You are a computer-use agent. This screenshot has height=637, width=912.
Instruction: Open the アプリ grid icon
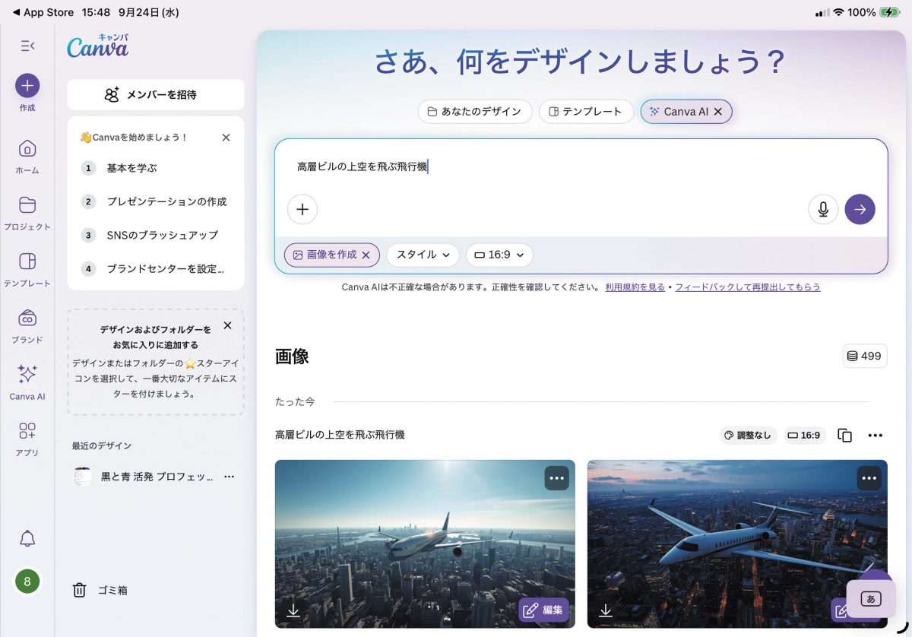coord(27,431)
